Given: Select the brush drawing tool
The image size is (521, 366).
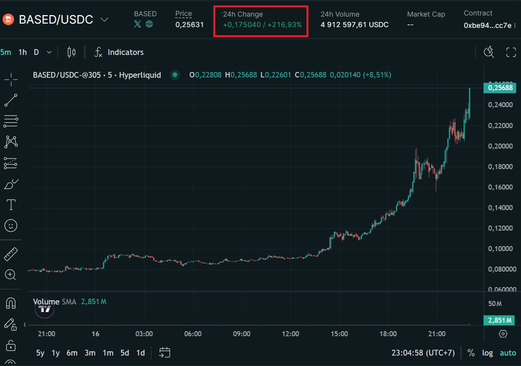Looking at the screenshot, I should [11, 184].
